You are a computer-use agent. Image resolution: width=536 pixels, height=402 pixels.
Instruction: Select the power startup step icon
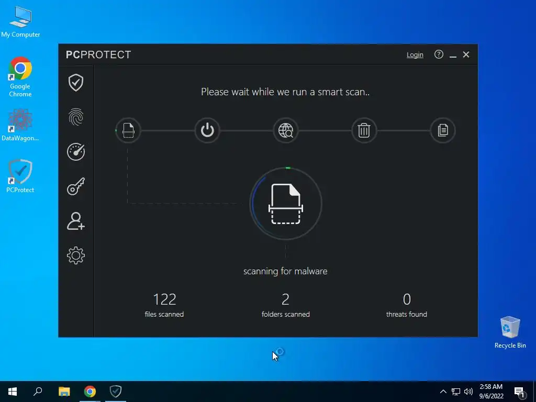(207, 130)
